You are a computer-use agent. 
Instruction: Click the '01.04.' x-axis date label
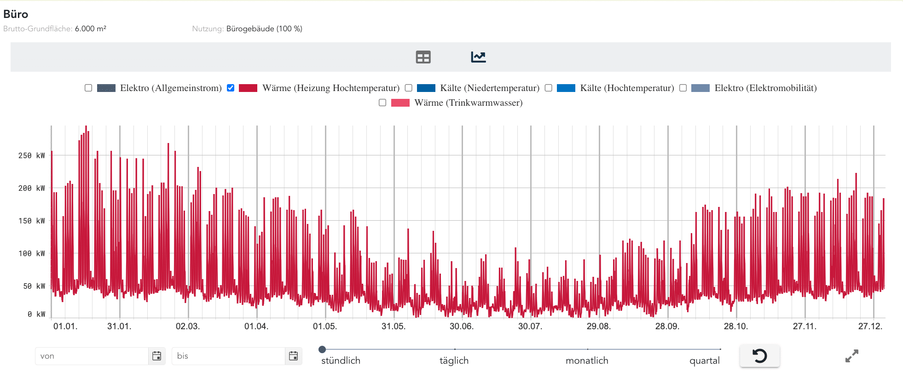(256, 326)
